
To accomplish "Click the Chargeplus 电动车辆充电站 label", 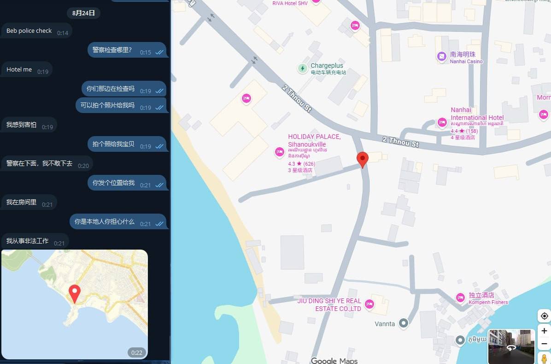I will [328, 69].
